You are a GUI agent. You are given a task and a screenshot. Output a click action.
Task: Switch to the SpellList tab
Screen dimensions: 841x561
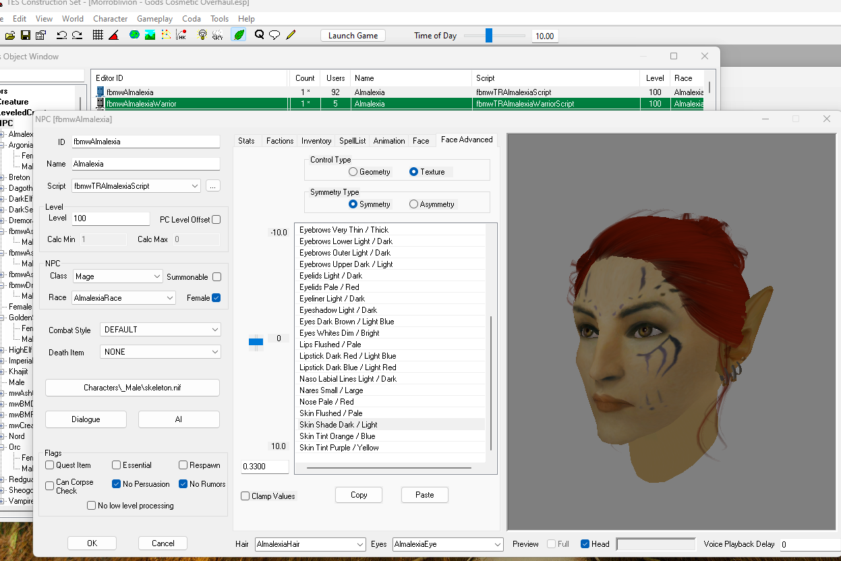pos(353,141)
